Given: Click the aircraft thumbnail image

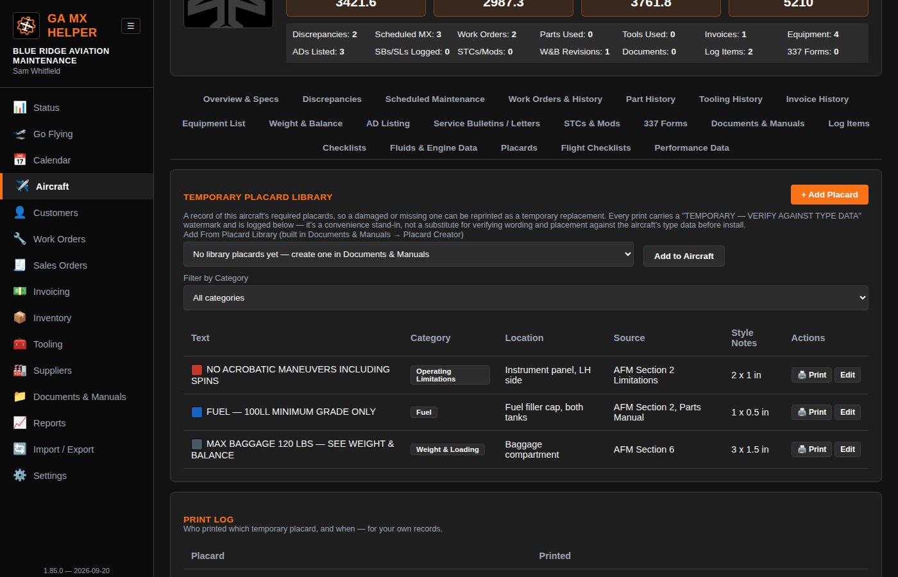Looking at the screenshot, I should click(x=228, y=13).
